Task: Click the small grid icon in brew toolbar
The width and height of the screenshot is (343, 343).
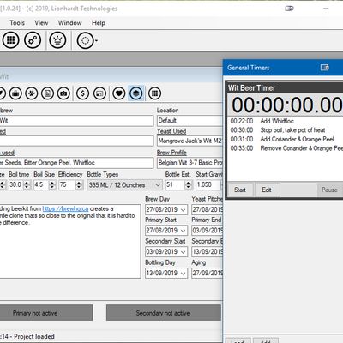Action: pyautogui.click(x=154, y=93)
